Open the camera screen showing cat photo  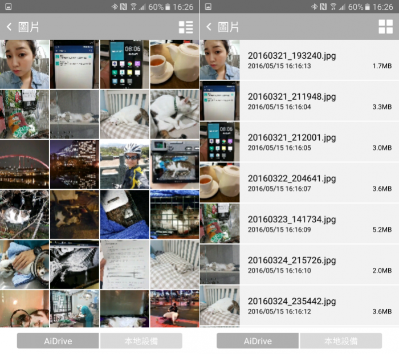(174, 164)
